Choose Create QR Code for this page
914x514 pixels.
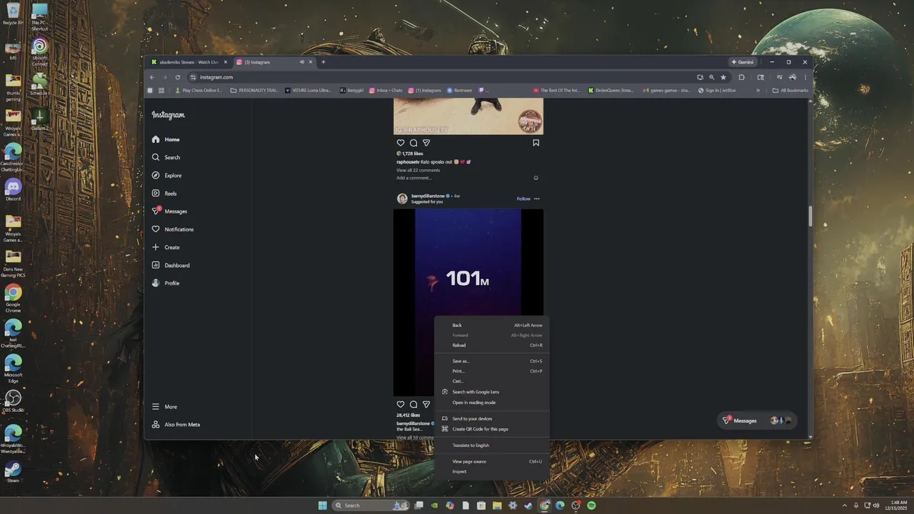(x=492, y=429)
